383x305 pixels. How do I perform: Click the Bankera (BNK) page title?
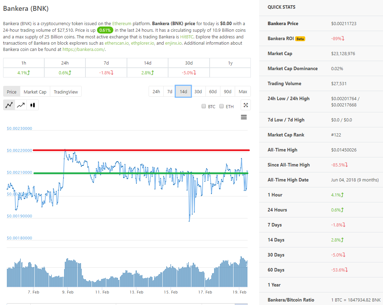pos(26,9)
